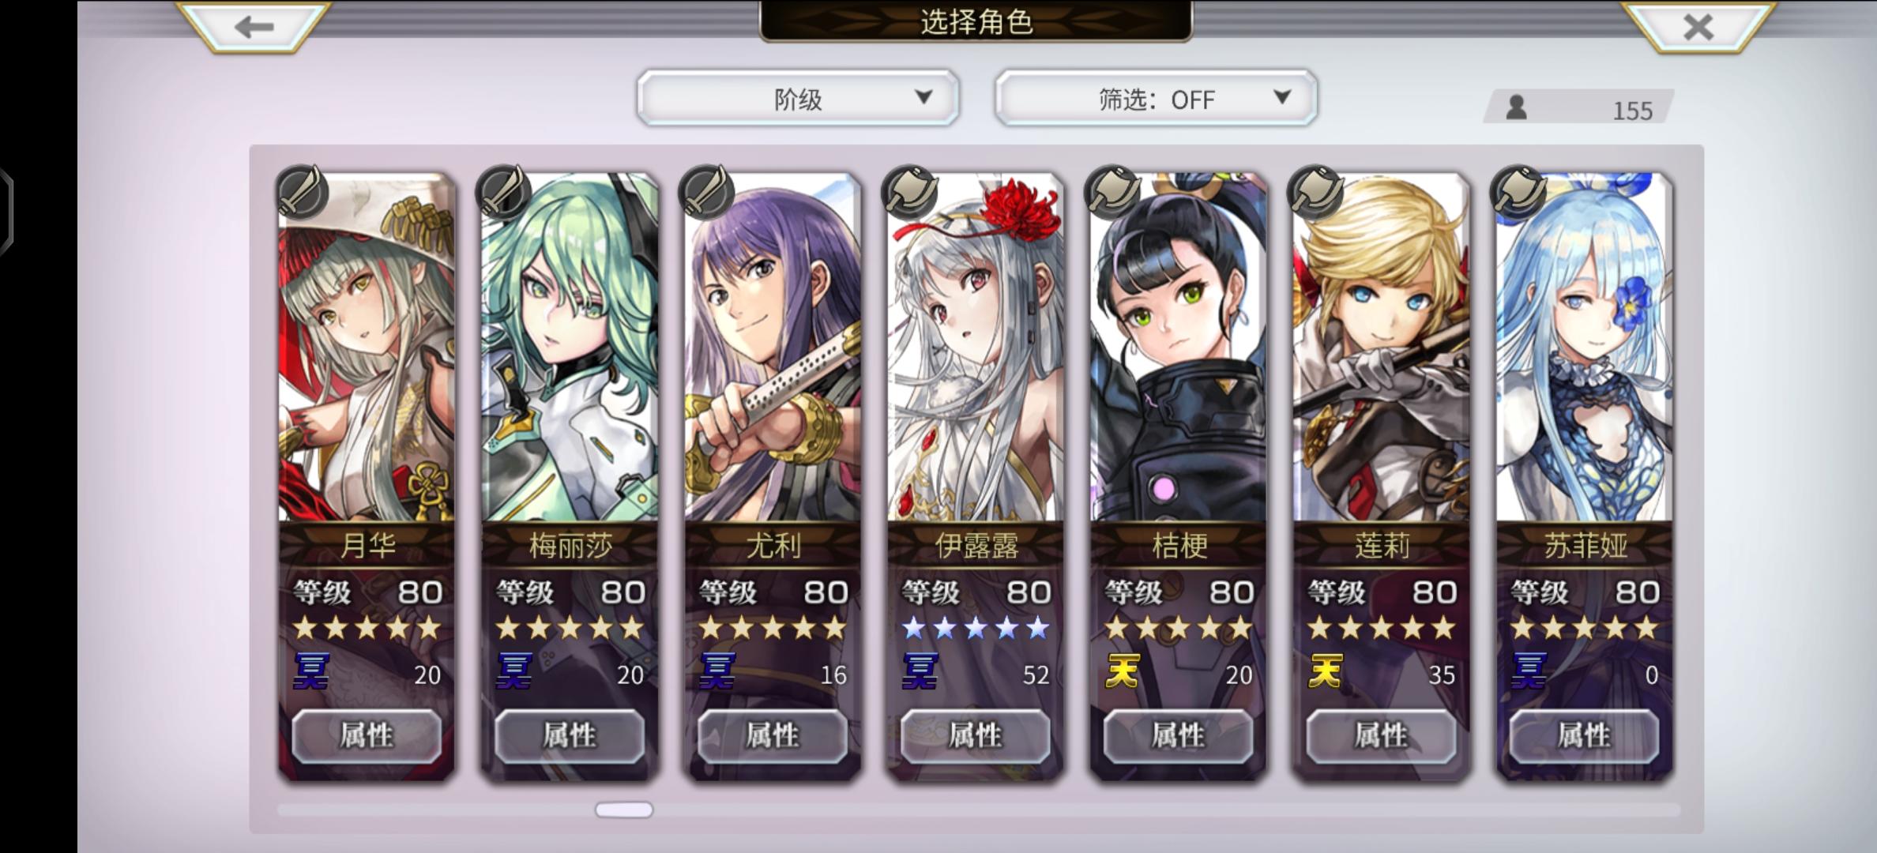Click the arrow on the 阶级 dropdown
Screen dimensions: 1877x853
coord(923,97)
